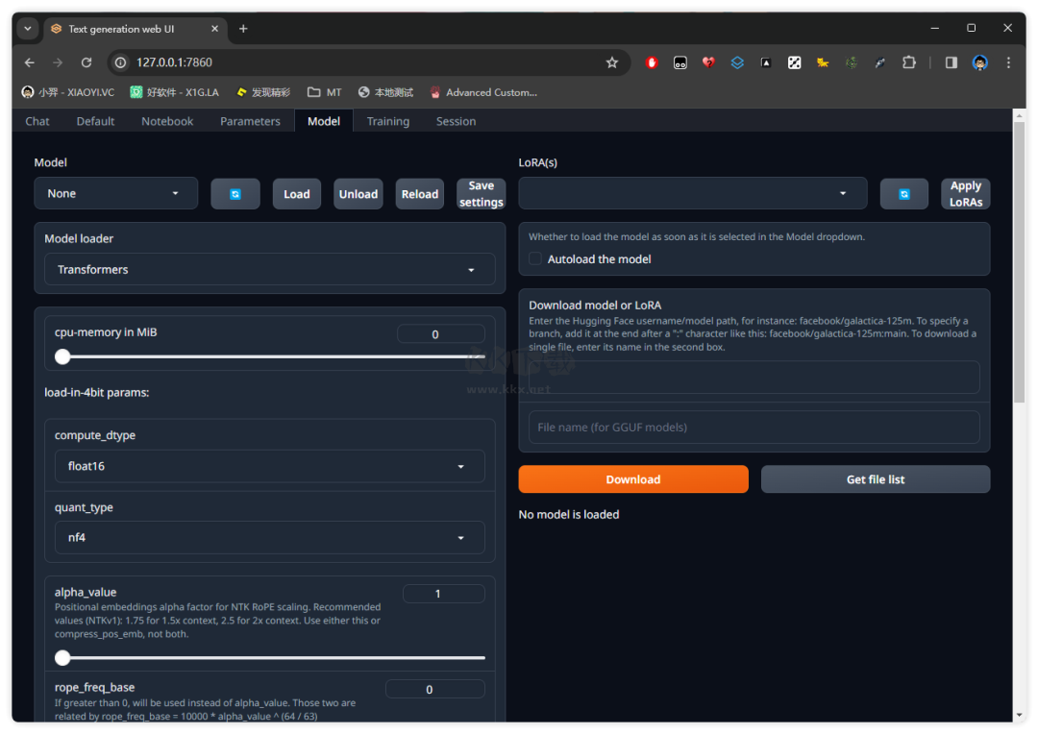Click the Get file list button
This screenshot has width=1038, height=734.
875,479
